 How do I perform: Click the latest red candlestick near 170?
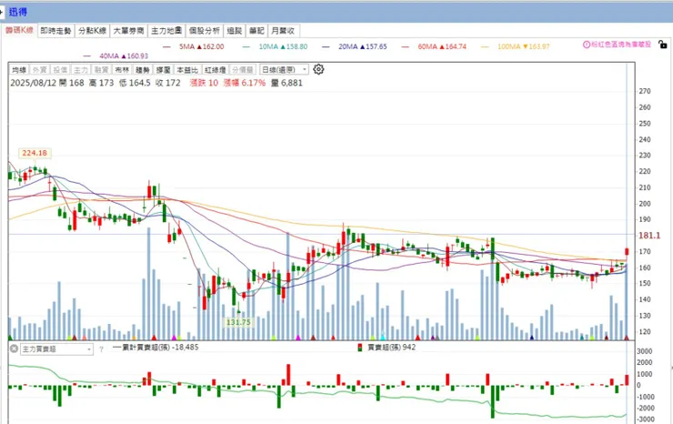tap(627, 252)
